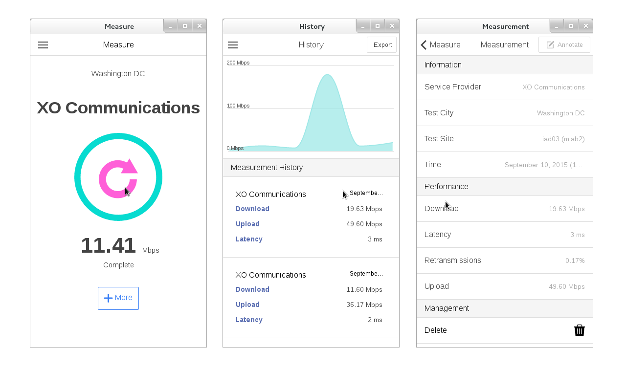
Task: Click the Time row in Measurement
Action: point(505,165)
